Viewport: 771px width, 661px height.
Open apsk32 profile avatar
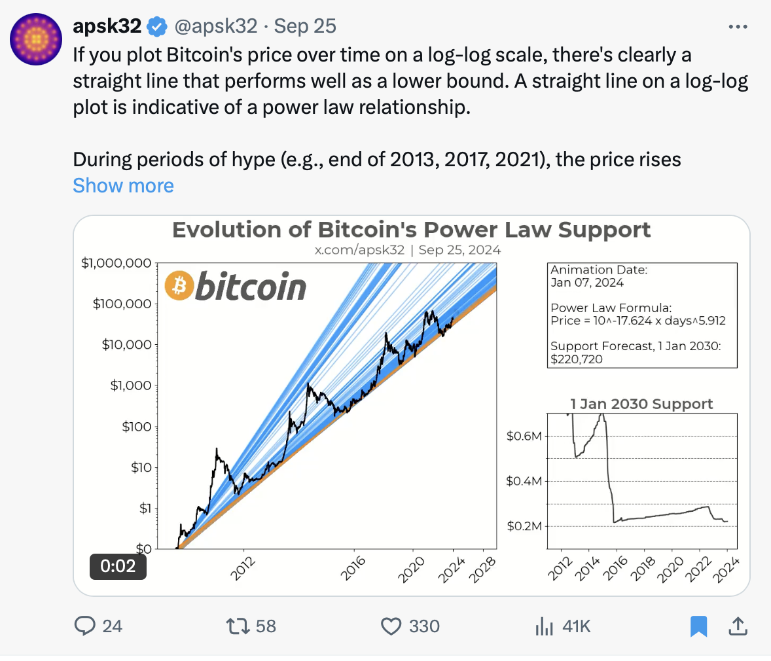point(36,39)
